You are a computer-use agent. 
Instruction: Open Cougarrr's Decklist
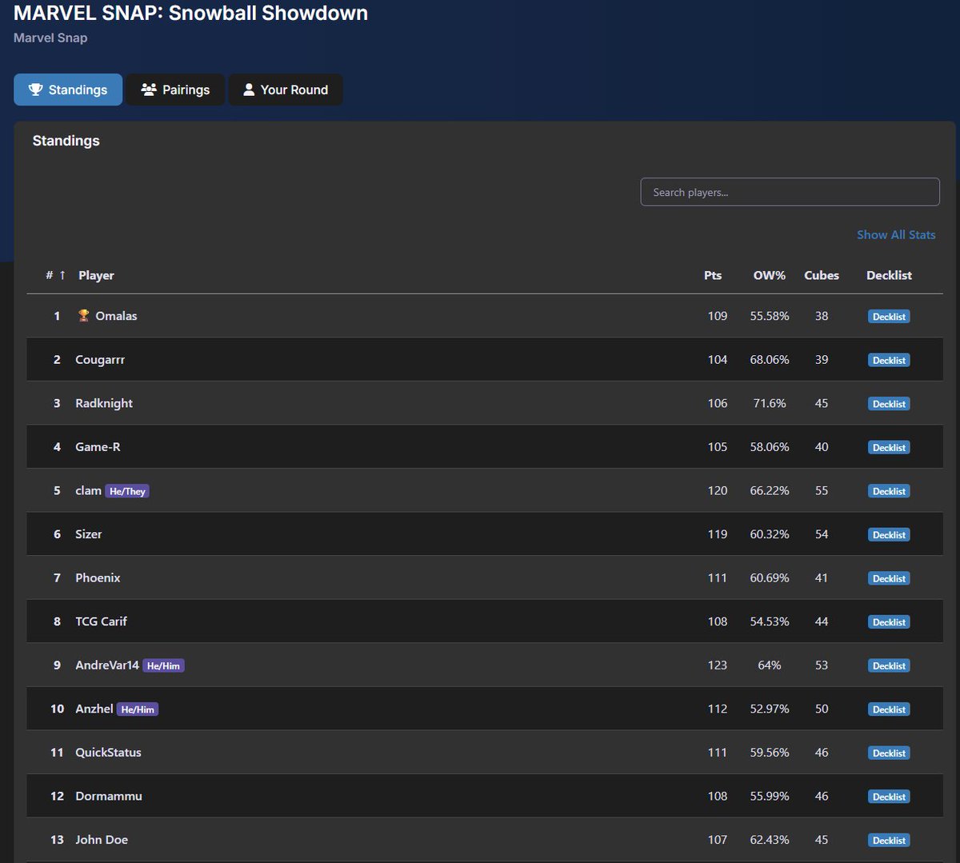[889, 360]
